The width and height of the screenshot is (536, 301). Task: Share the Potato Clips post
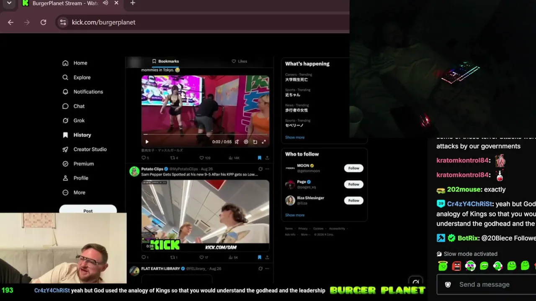(x=267, y=257)
